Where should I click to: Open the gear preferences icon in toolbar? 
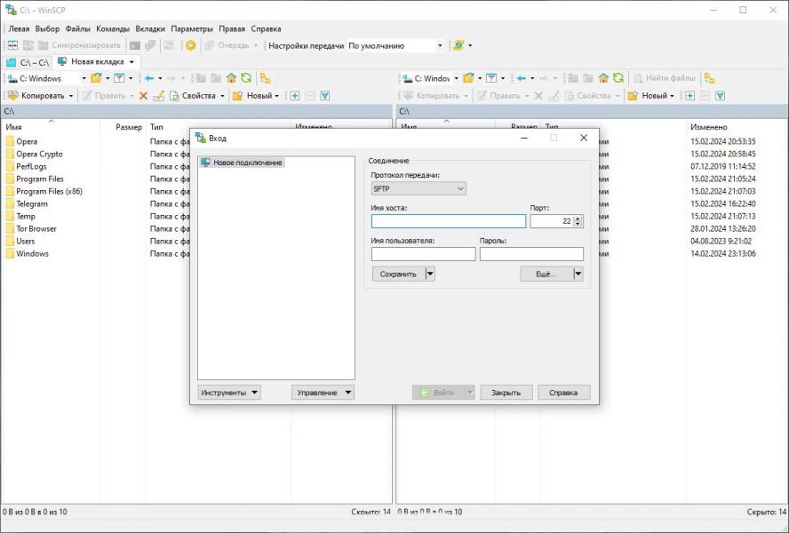(190, 45)
